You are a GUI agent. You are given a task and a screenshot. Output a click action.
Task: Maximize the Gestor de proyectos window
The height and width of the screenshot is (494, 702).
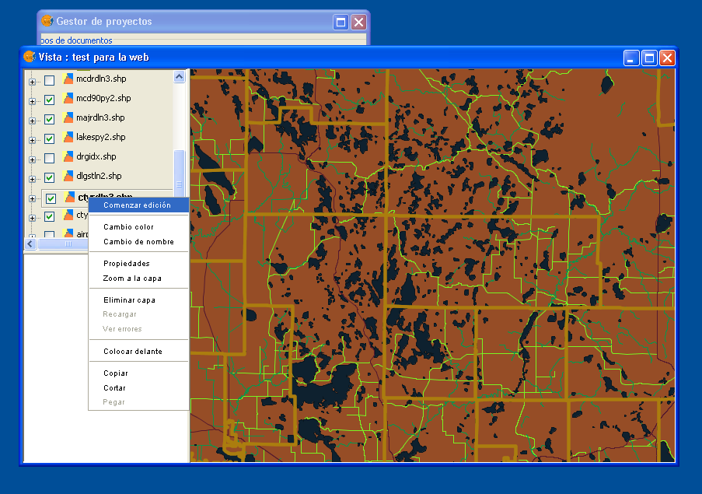[341, 22]
